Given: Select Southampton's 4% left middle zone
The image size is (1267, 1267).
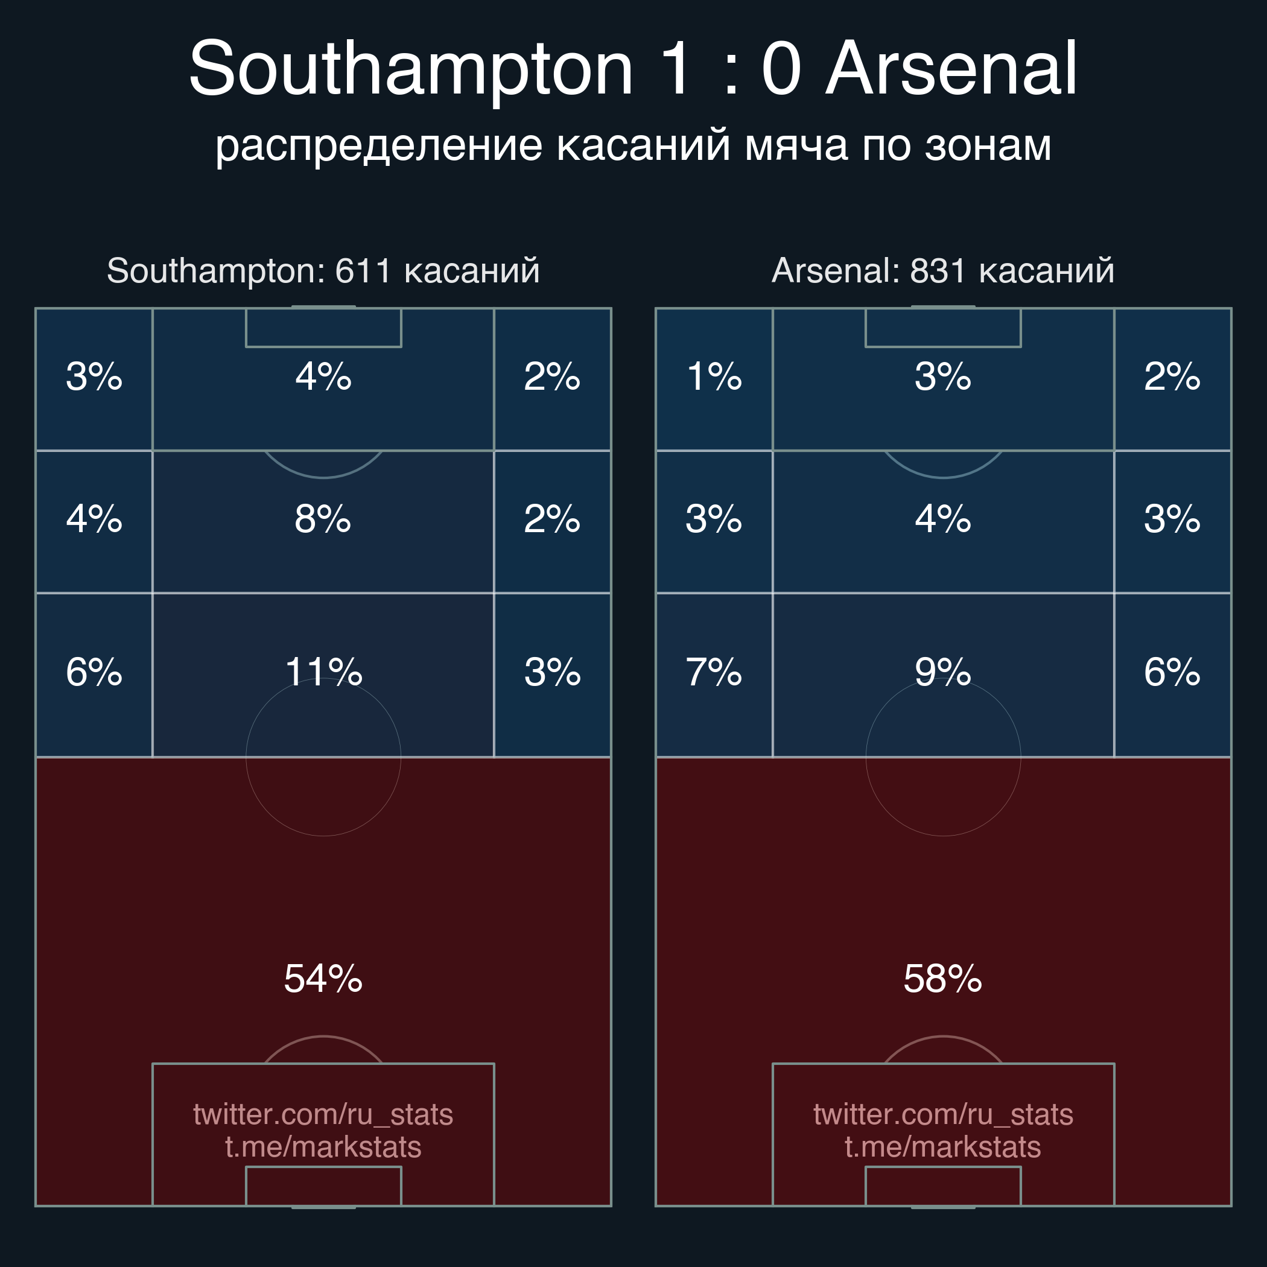Looking at the screenshot, I should click(x=95, y=522).
